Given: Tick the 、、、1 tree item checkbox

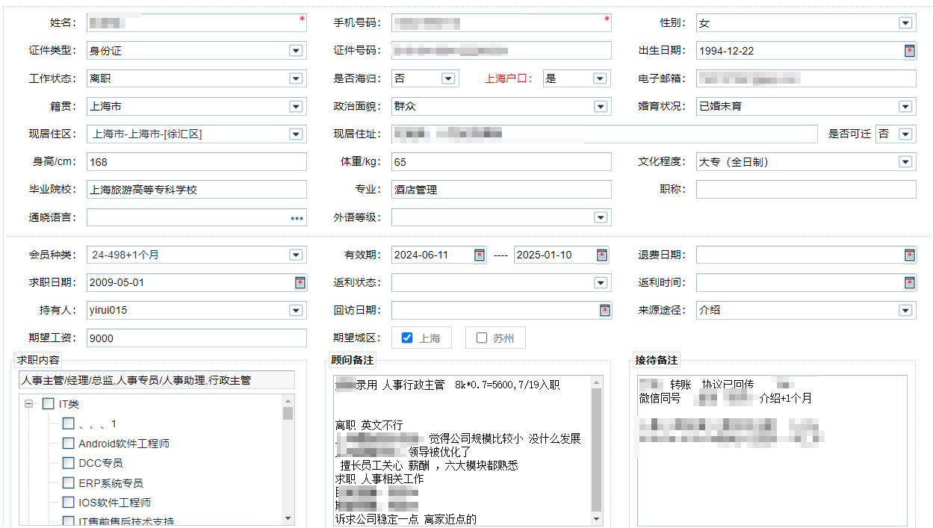Looking at the screenshot, I should [68, 423].
